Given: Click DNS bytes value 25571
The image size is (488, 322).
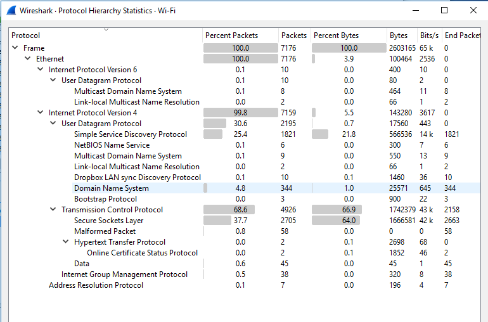Looking at the screenshot, I should click(398, 188).
